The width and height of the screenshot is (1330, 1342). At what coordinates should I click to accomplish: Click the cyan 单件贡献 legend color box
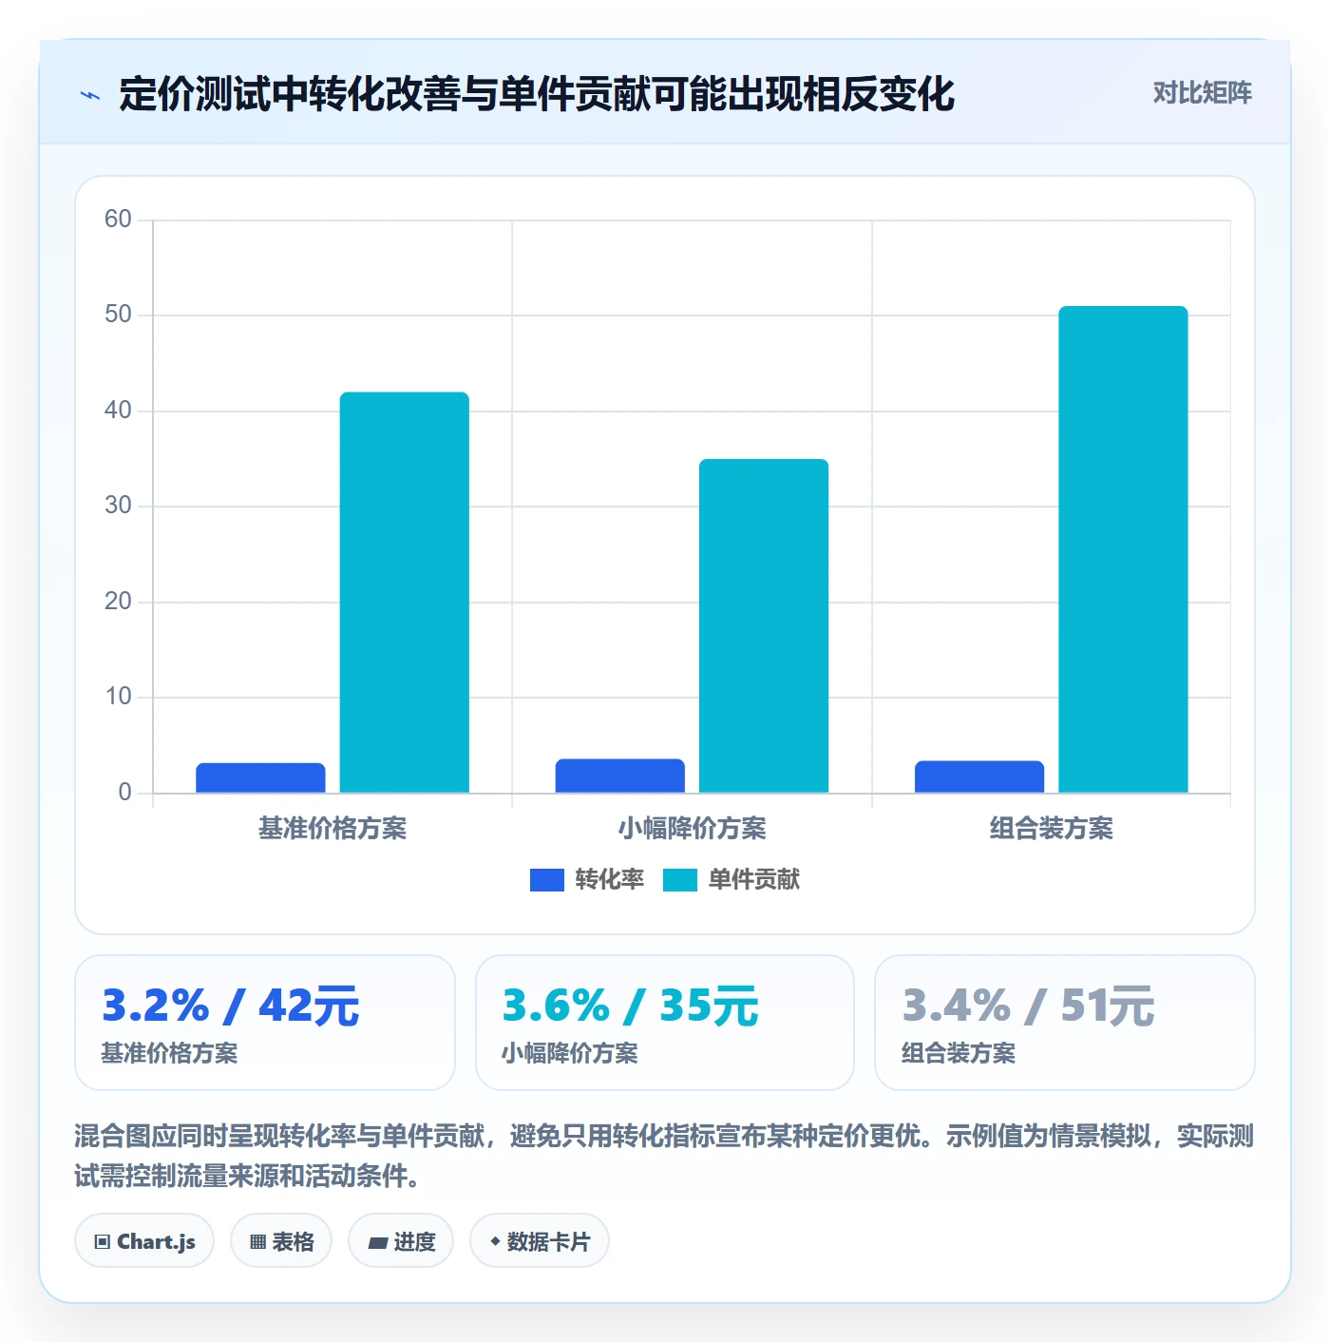point(680,880)
